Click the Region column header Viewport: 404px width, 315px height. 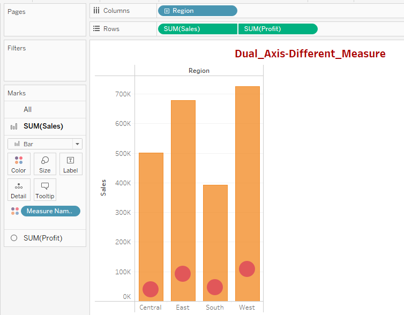(199, 71)
